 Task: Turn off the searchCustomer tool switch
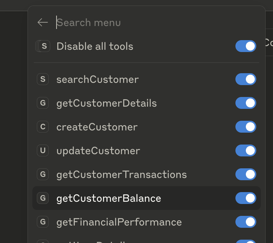(x=245, y=79)
